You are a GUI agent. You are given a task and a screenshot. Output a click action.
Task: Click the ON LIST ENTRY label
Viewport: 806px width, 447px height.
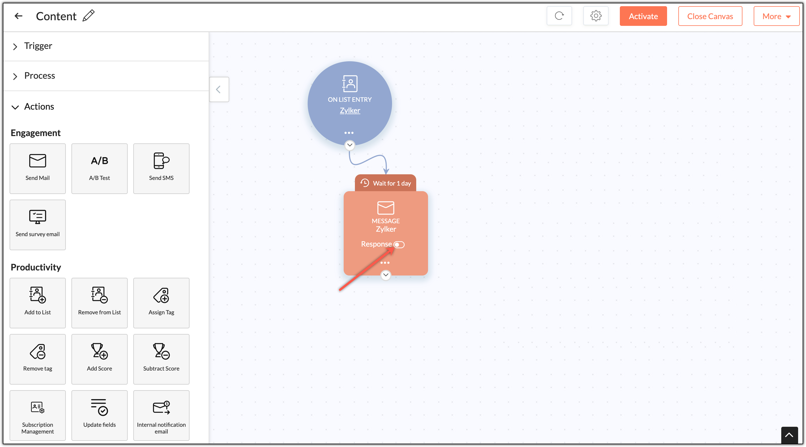tap(350, 100)
